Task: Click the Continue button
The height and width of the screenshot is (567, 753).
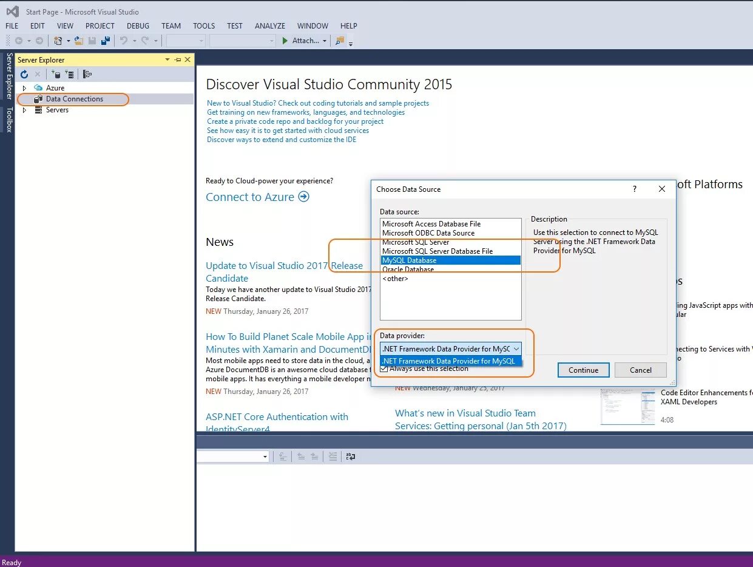Action: [x=584, y=370]
